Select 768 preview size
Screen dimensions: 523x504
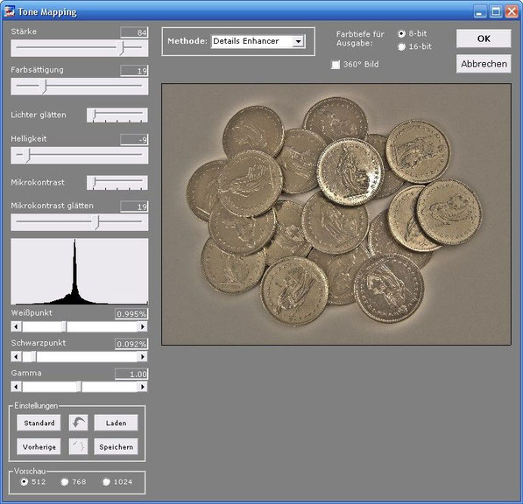(65, 481)
